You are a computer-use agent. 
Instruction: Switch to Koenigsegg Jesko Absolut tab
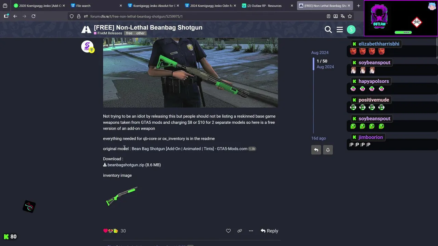click(x=153, y=5)
